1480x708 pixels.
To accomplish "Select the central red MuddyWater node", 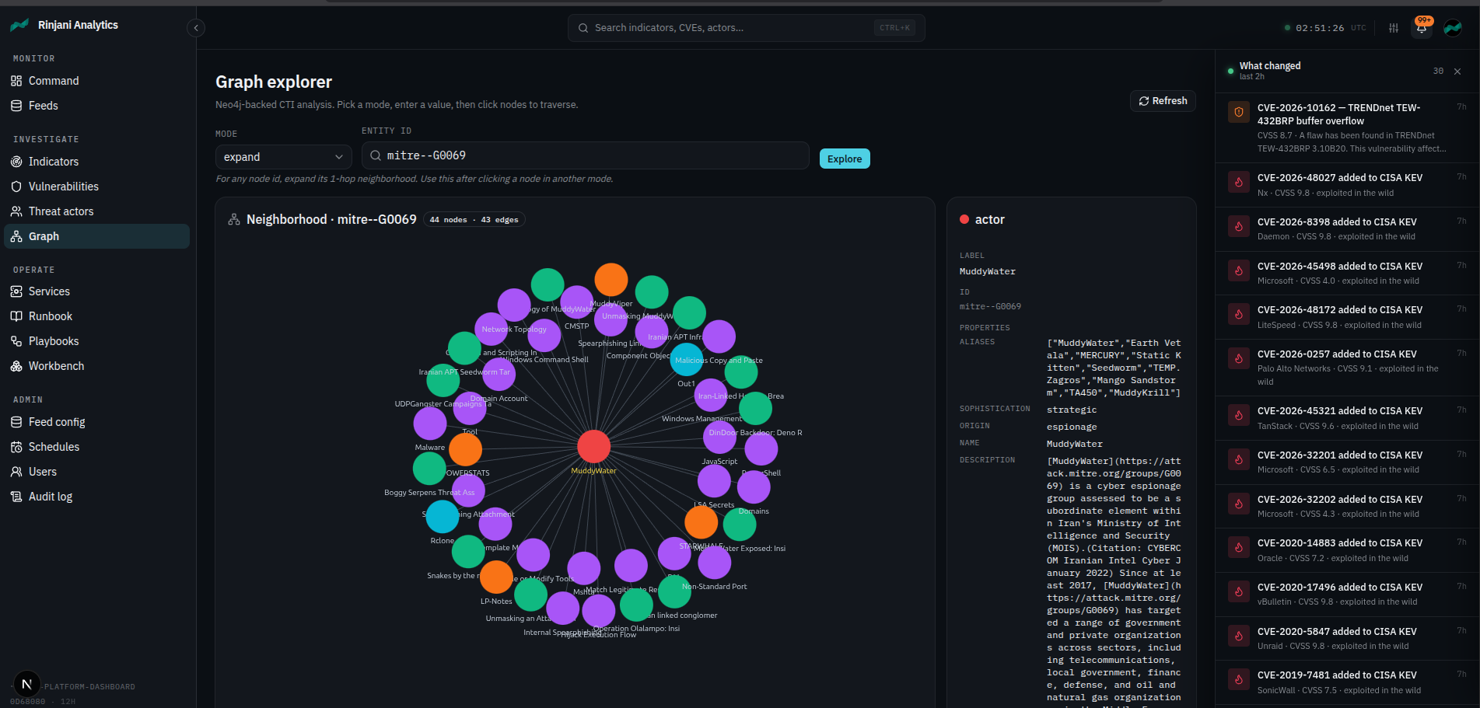I will pyautogui.click(x=594, y=447).
